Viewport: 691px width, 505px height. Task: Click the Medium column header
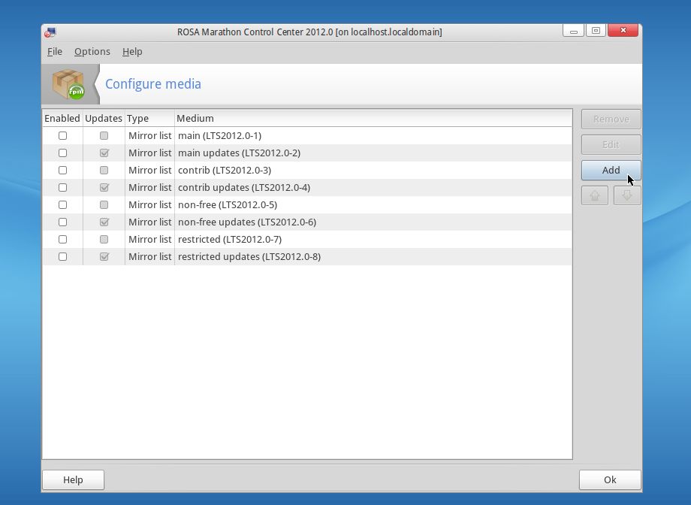(373, 118)
